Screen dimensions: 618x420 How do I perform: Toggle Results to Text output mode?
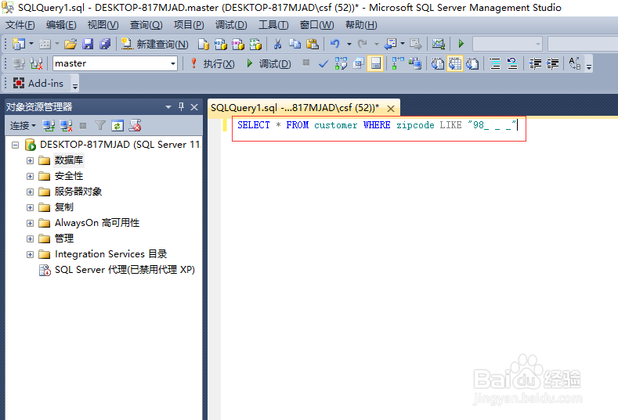pos(438,63)
